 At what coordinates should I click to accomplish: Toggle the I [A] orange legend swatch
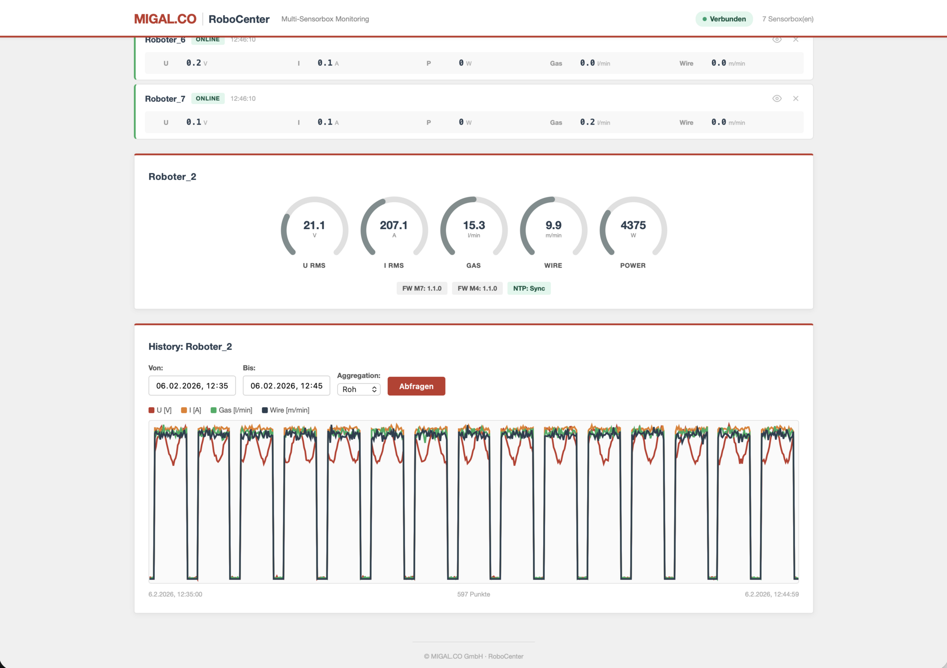(x=184, y=410)
